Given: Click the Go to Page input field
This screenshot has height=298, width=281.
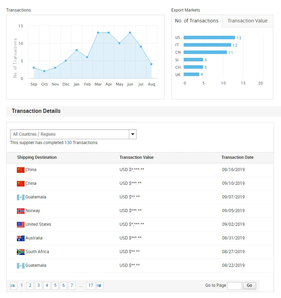Looking at the screenshot, I should pyautogui.click(x=234, y=285).
